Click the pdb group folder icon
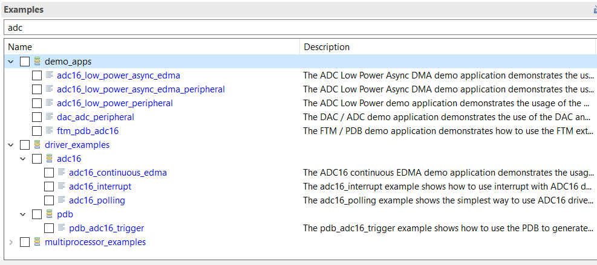 (49, 214)
